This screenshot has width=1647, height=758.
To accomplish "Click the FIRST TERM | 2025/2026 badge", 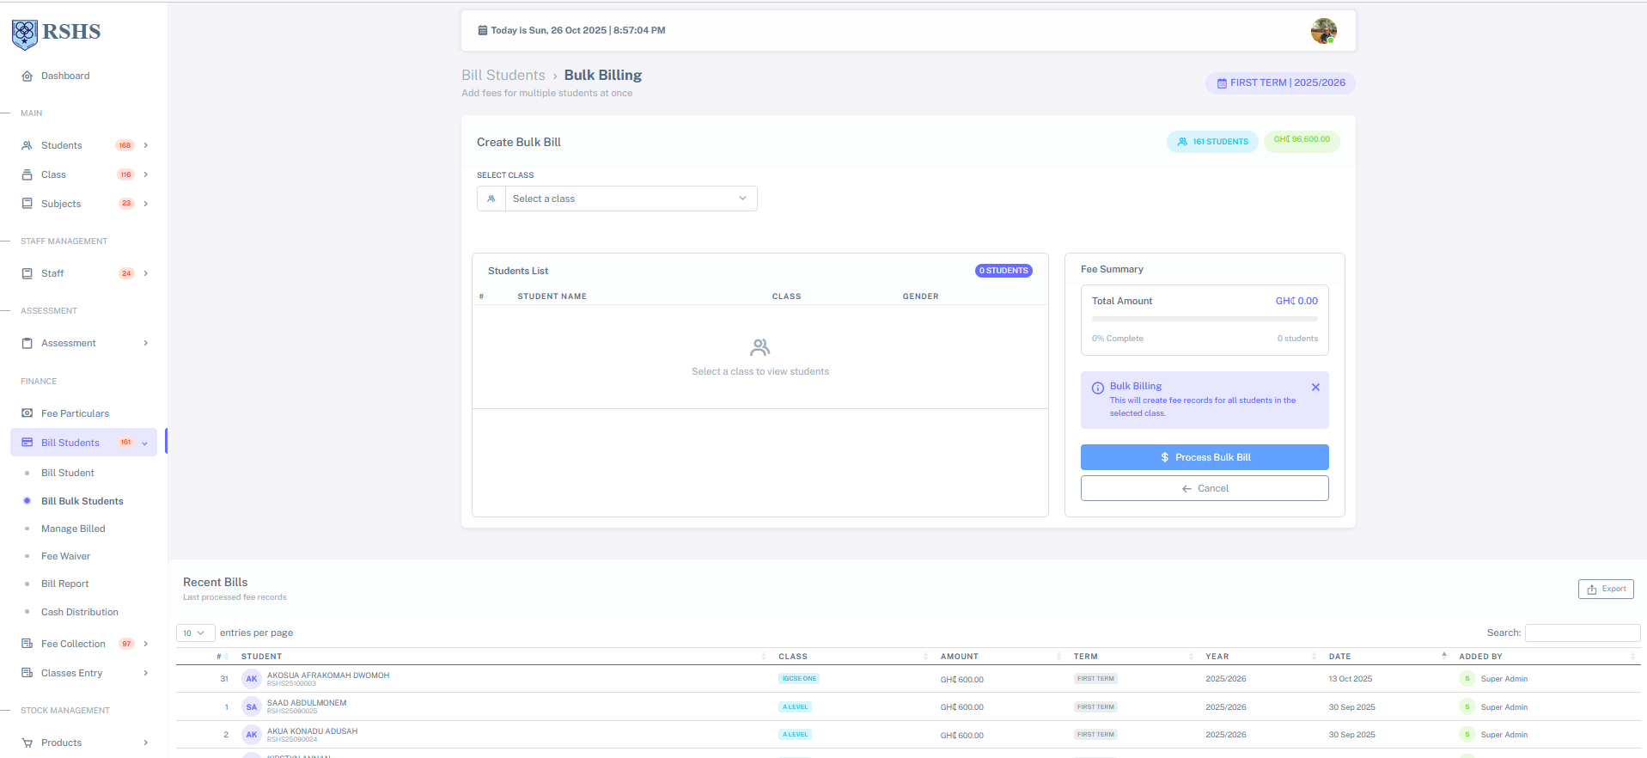I will pos(1280,83).
